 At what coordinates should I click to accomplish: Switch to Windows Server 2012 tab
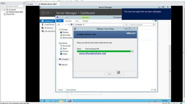(x=49, y=4)
